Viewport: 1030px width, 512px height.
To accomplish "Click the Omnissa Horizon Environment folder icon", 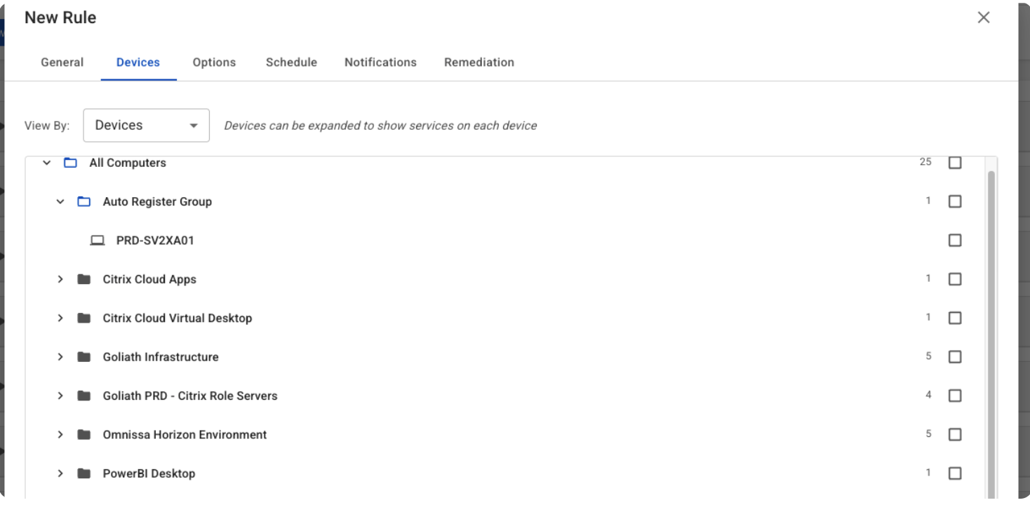I will click(84, 435).
